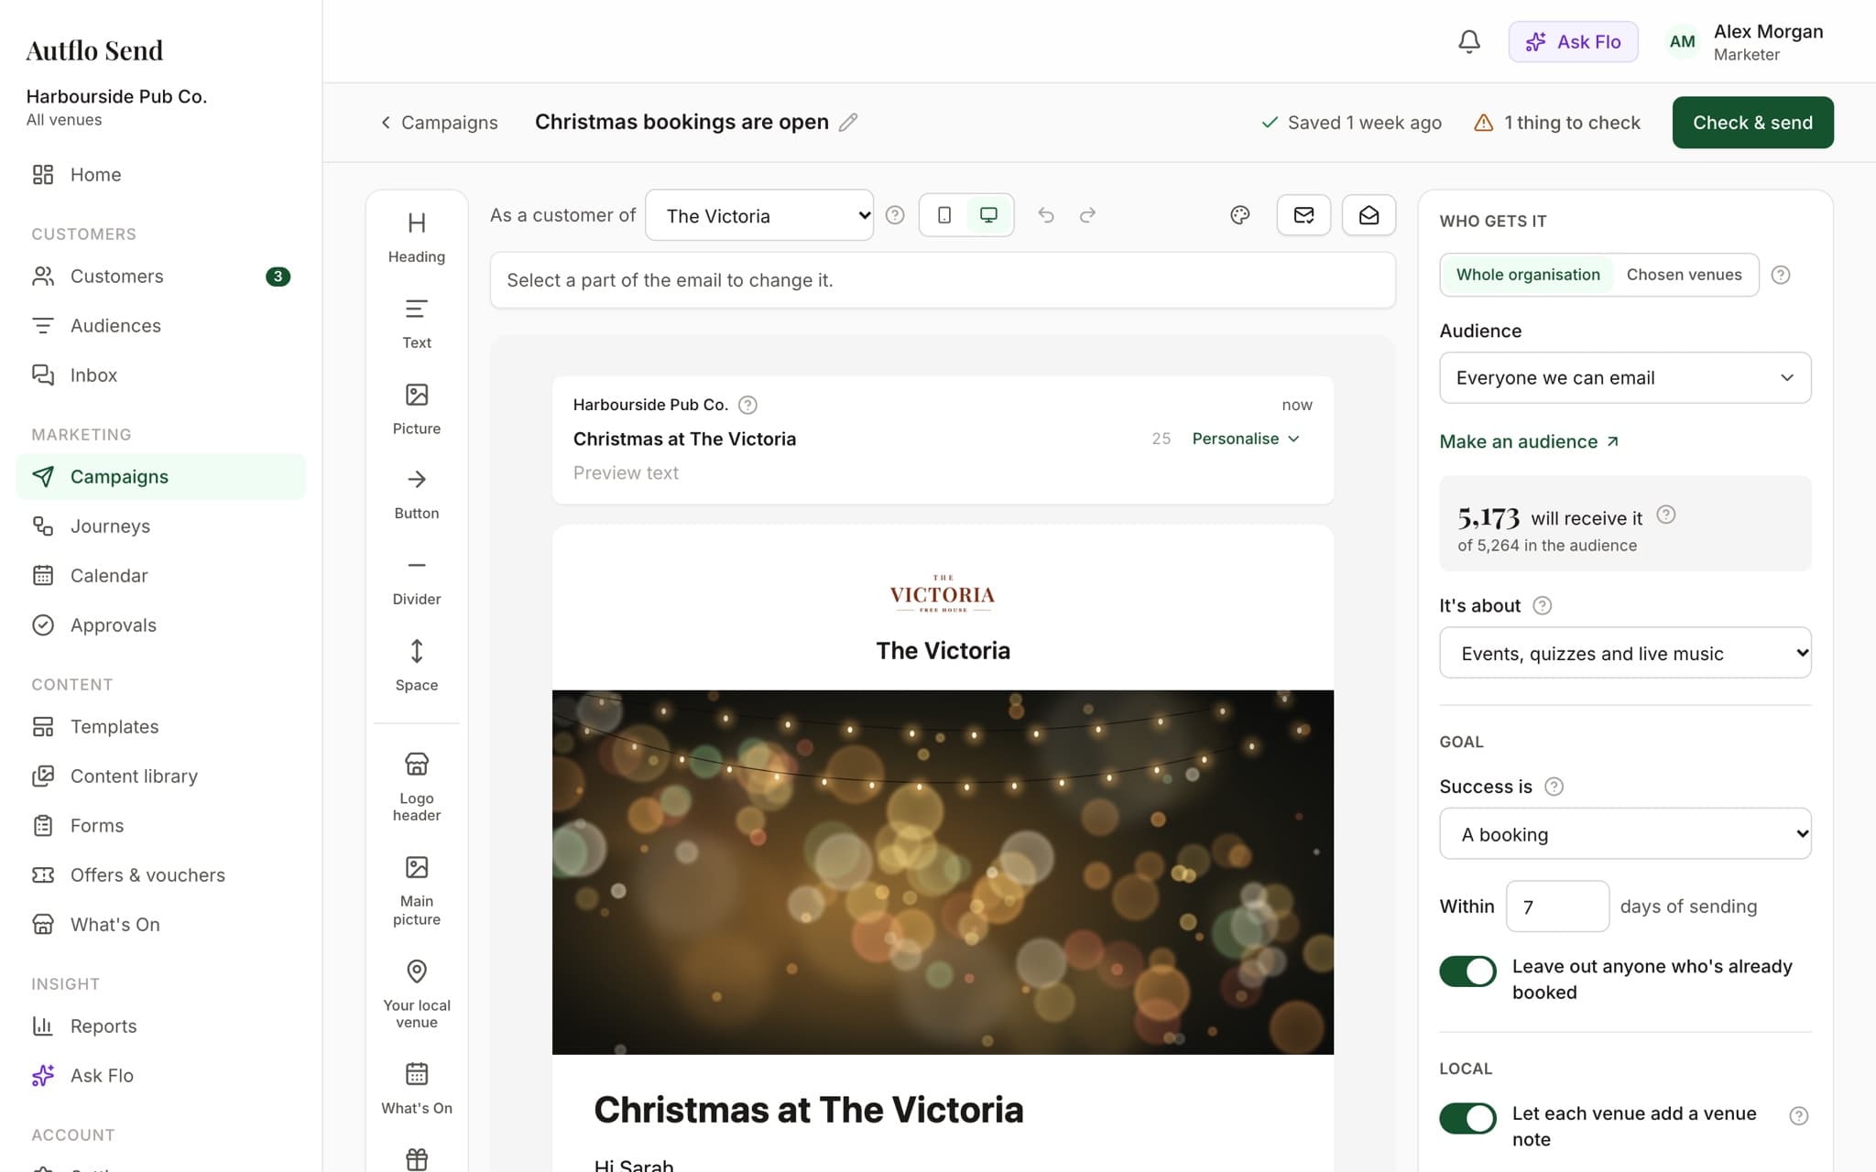Screen dimensions: 1876x1172
Task: Click the pencil icon to rename campaign
Action: pyautogui.click(x=848, y=123)
